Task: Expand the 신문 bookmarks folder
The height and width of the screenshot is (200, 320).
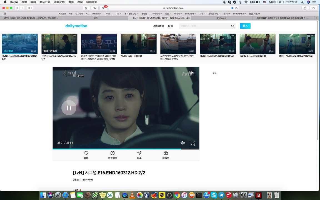Action: click(168, 14)
